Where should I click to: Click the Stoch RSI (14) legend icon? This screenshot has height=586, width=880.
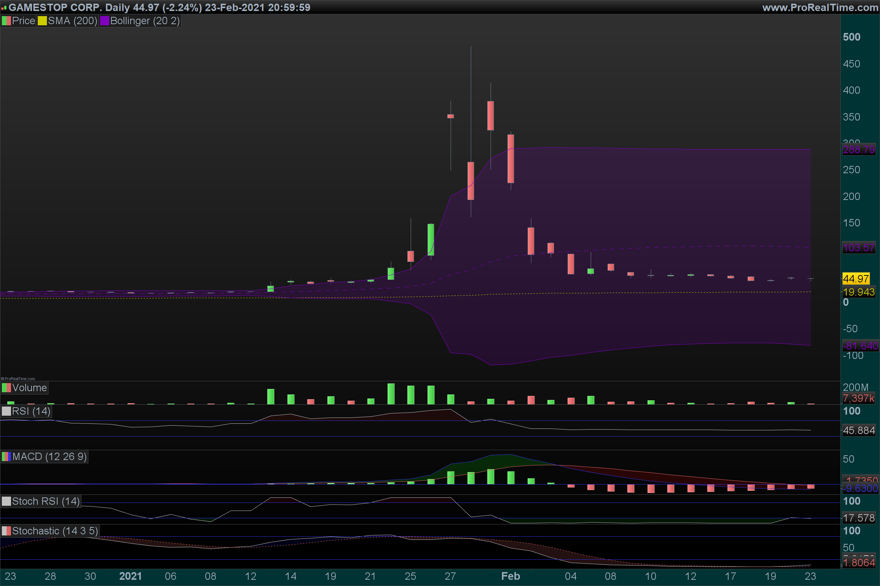coord(6,501)
